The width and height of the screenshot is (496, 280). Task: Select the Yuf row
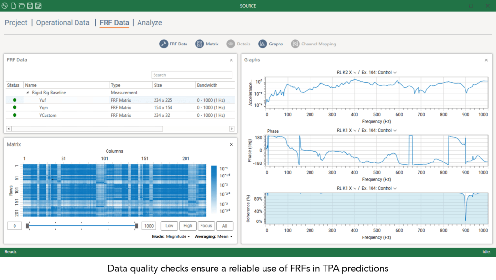click(x=120, y=100)
